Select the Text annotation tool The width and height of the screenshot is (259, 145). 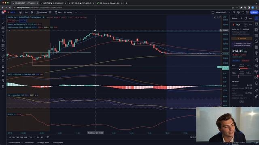click(3, 36)
